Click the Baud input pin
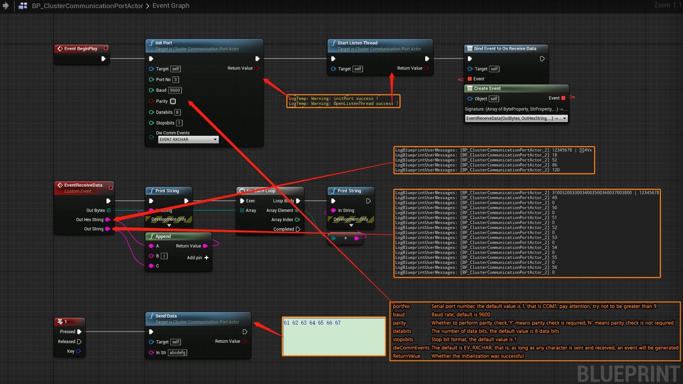 [x=152, y=90]
